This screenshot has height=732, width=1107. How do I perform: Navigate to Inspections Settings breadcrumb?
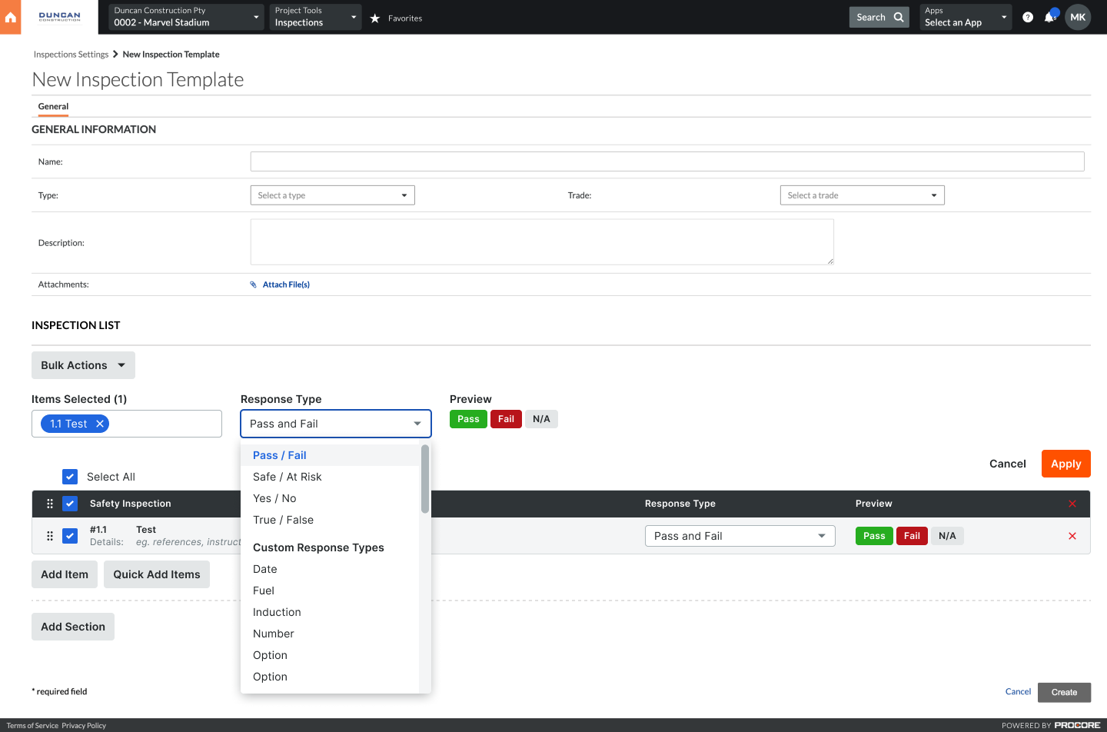point(71,54)
